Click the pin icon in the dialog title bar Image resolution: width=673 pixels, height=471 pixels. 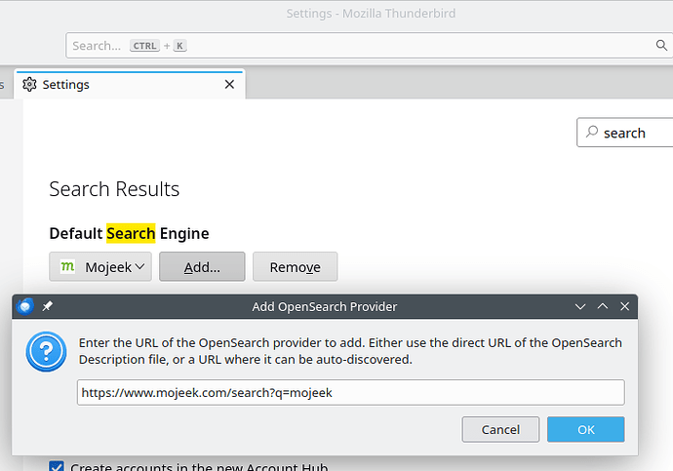[x=47, y=306]
